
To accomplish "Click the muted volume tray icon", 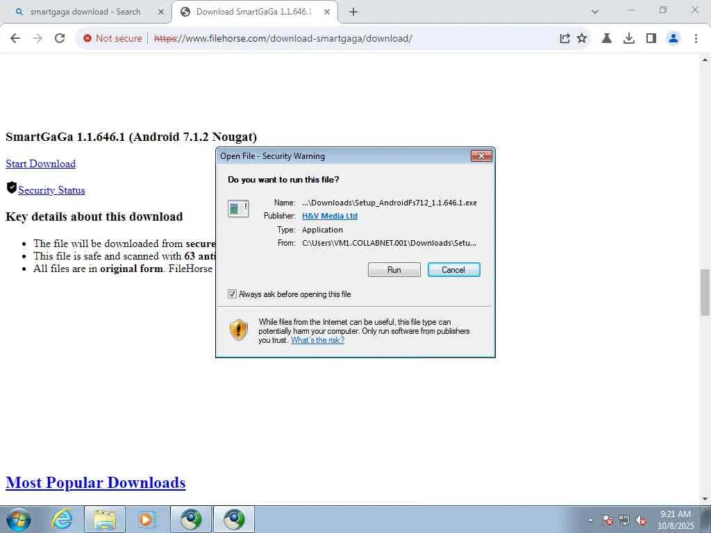I will click(641, 521).
